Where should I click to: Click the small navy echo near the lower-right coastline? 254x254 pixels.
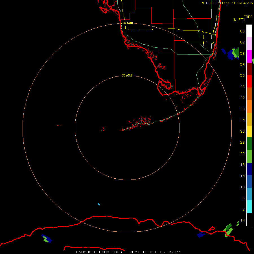coord(201,235)
